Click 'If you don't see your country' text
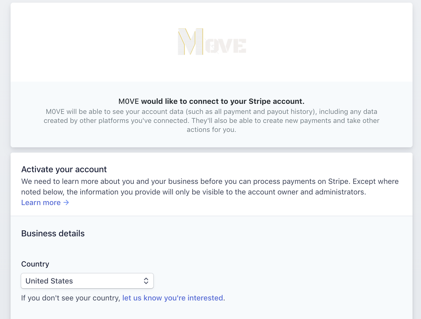Screen dimensions: 421x319 (x=71, y=298)
